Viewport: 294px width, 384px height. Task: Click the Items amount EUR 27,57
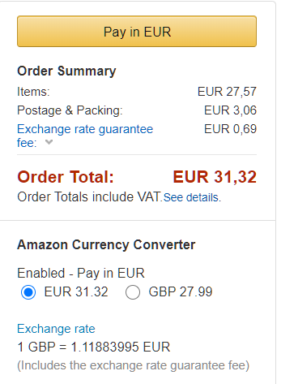227,92
